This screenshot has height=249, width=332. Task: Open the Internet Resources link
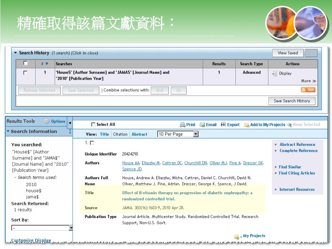297,189
